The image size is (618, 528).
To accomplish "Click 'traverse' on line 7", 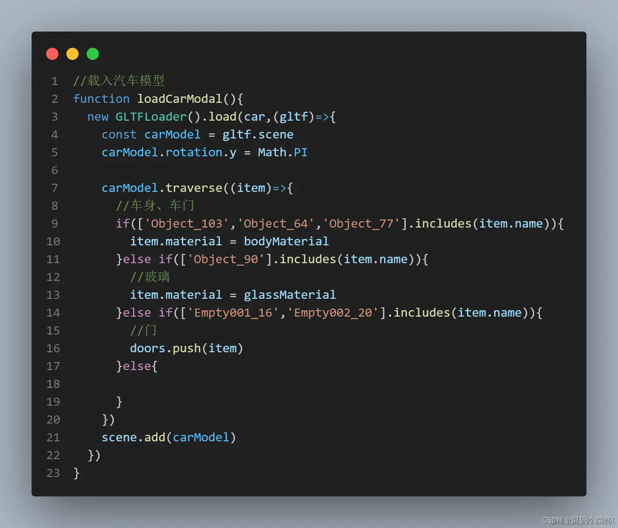I will (x=194, y=188).
